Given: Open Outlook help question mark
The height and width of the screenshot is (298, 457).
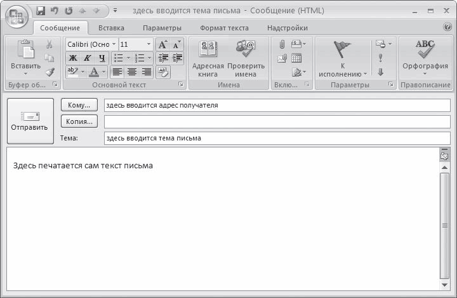Looking at the screenshot, I should tap(447, 27).
